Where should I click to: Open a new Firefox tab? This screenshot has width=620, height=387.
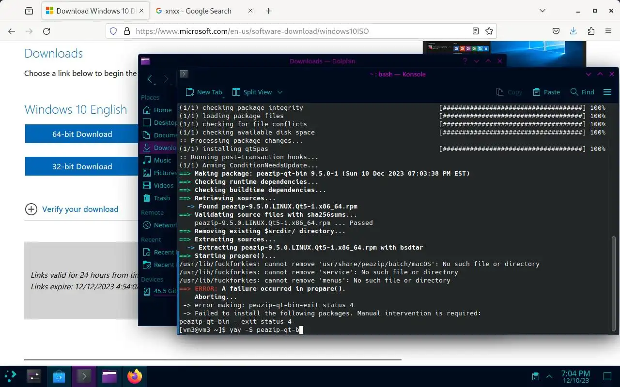(269, 11)
